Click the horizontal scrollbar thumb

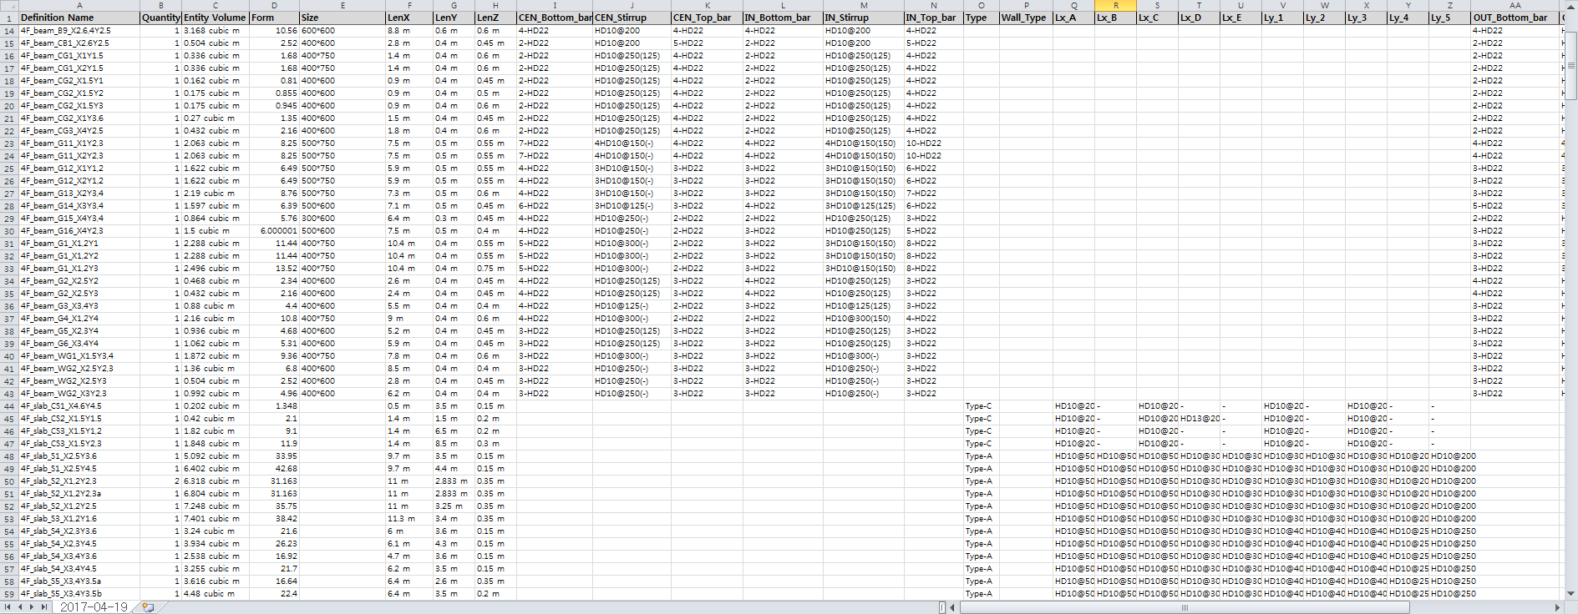[1184, 607]
